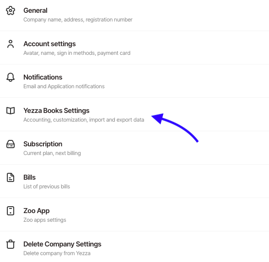Click the General gear icon
269x262 pixels.
click(11, 11)
